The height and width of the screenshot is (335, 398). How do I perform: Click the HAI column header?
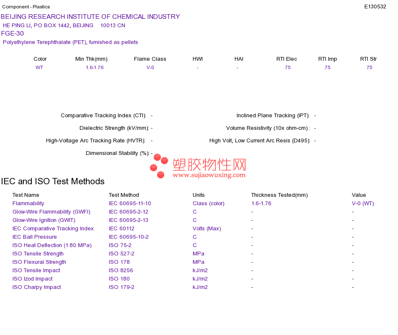(239, 59)
